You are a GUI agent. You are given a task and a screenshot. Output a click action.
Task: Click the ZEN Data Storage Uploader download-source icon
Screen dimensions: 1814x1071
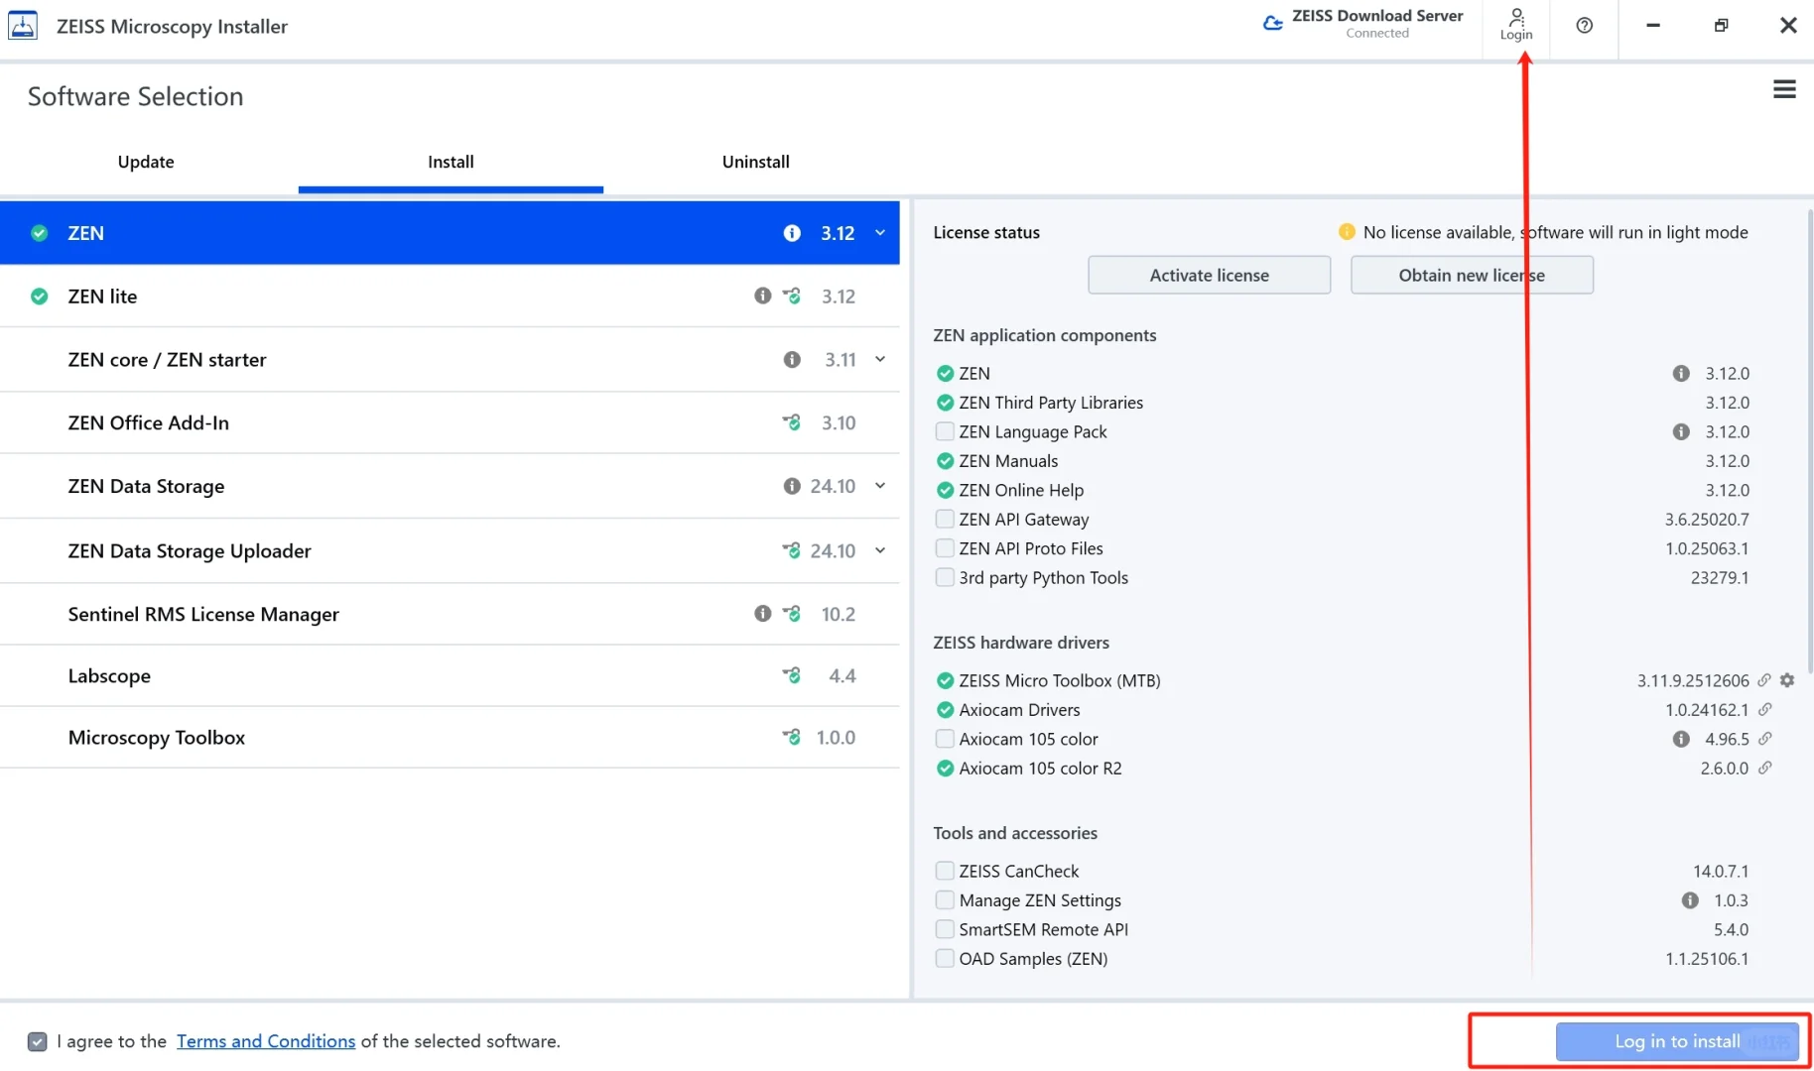pyautogui.click(x=792, y=550)
